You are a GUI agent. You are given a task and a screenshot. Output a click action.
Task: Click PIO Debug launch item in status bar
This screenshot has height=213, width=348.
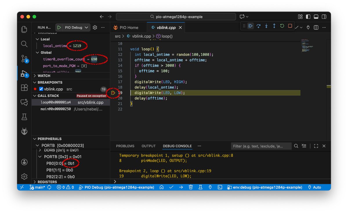(116, 187)
